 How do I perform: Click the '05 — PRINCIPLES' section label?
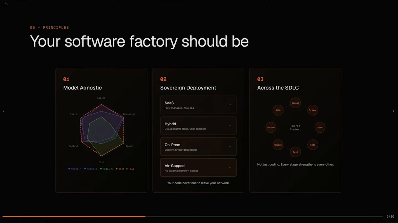49,28
